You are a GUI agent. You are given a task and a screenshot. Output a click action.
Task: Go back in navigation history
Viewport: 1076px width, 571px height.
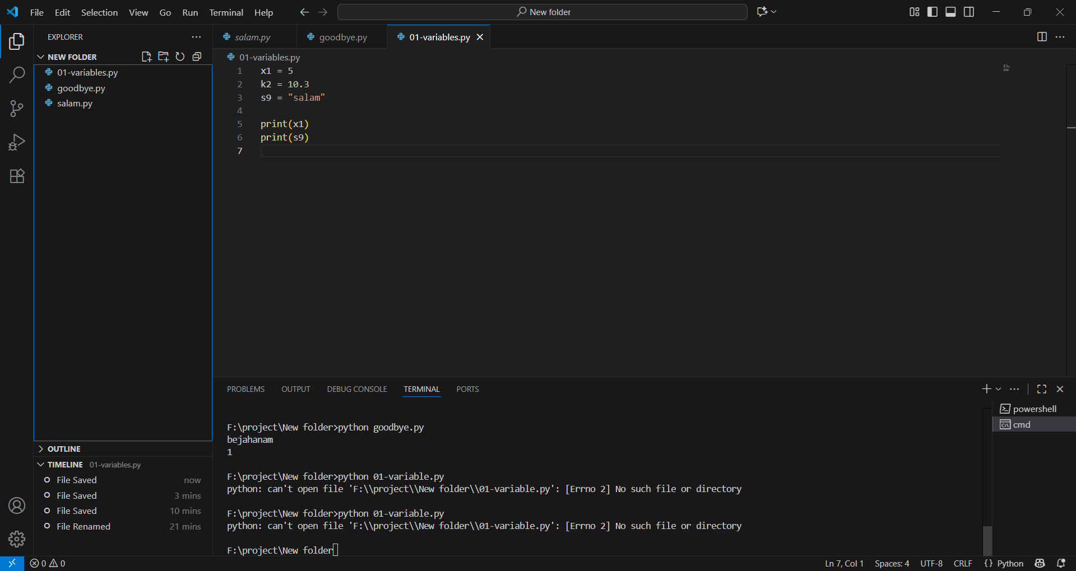(304, 12)
